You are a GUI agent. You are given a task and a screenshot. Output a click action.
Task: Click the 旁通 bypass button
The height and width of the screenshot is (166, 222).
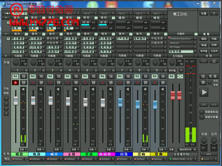point(213,77)
